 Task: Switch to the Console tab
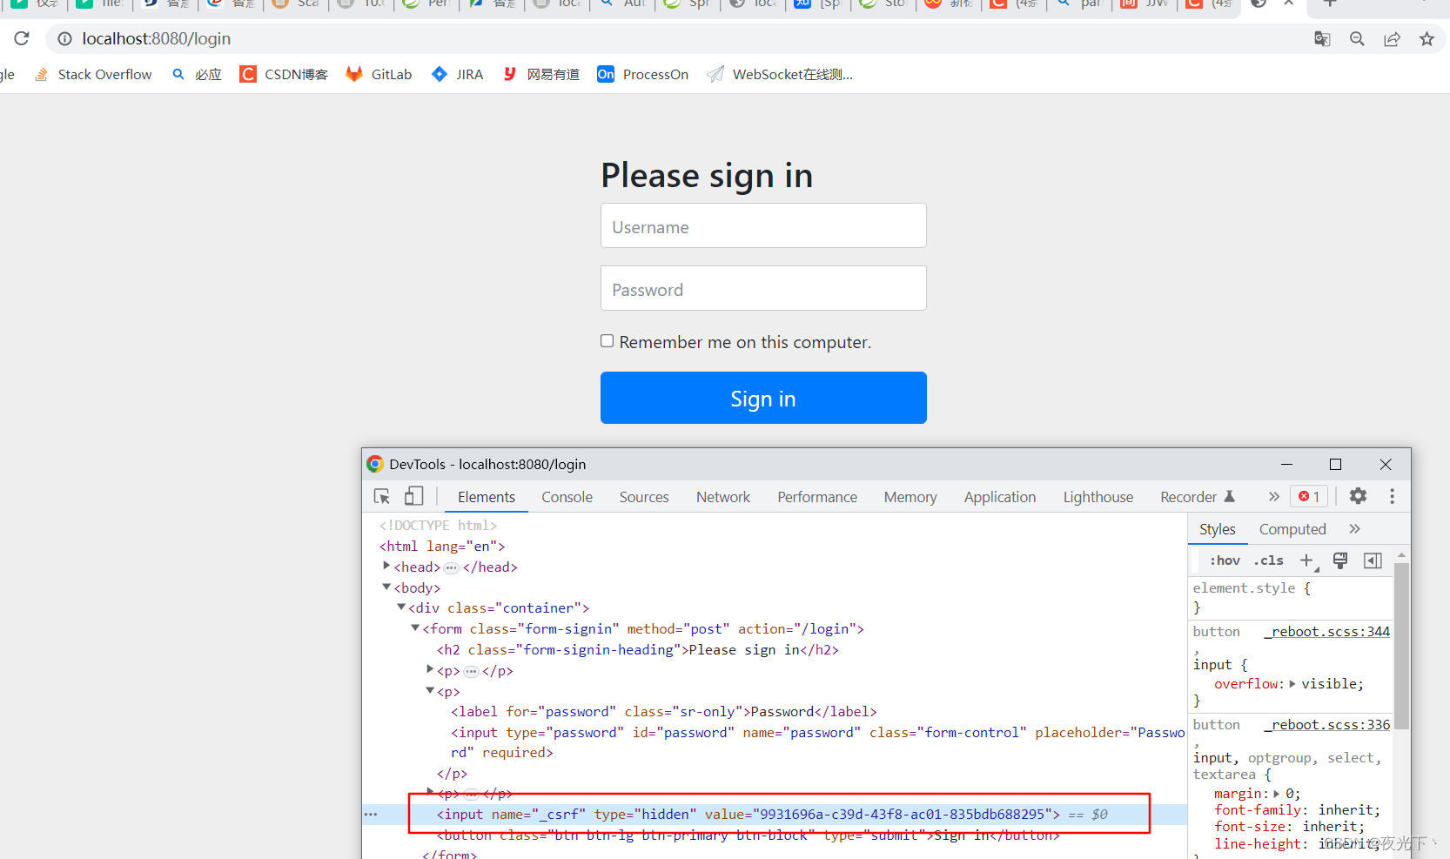(x=567, y=496)
